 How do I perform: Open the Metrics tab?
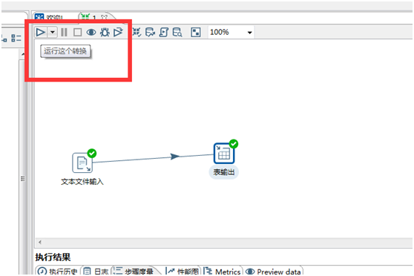(223, 271)
